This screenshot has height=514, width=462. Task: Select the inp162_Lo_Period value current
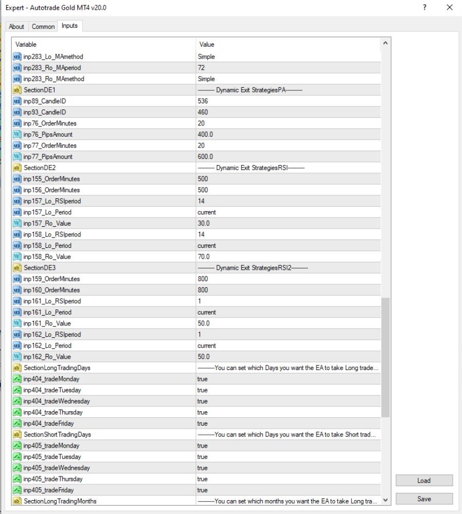(x=207, y=346)
